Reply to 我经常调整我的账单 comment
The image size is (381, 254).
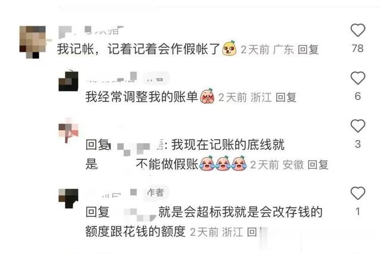pos(286,98)
